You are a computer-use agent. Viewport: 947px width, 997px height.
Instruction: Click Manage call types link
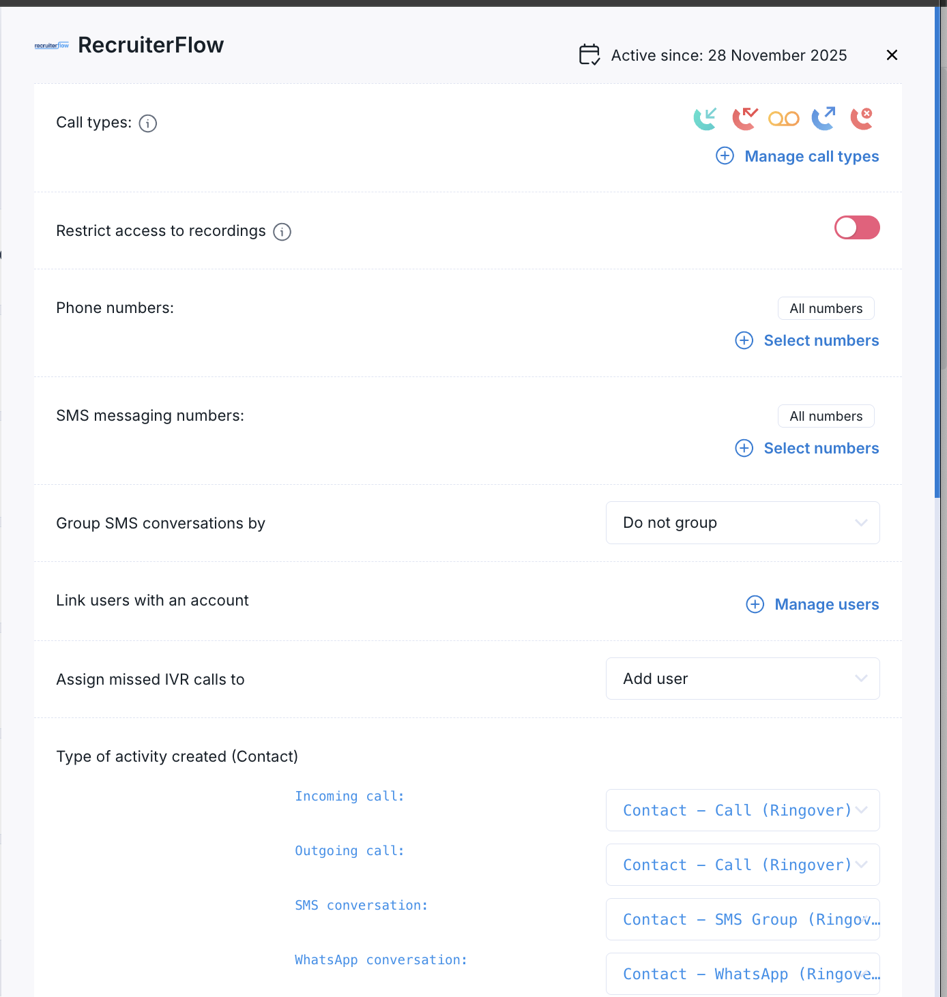pos(811,156)
